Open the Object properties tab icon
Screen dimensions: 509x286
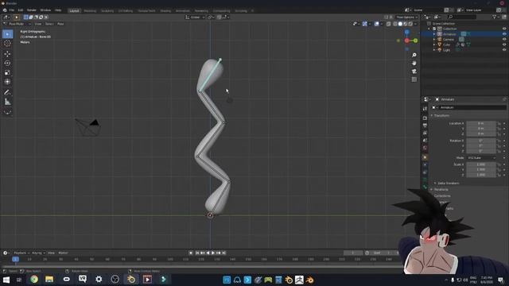click(x=425, y=157)
